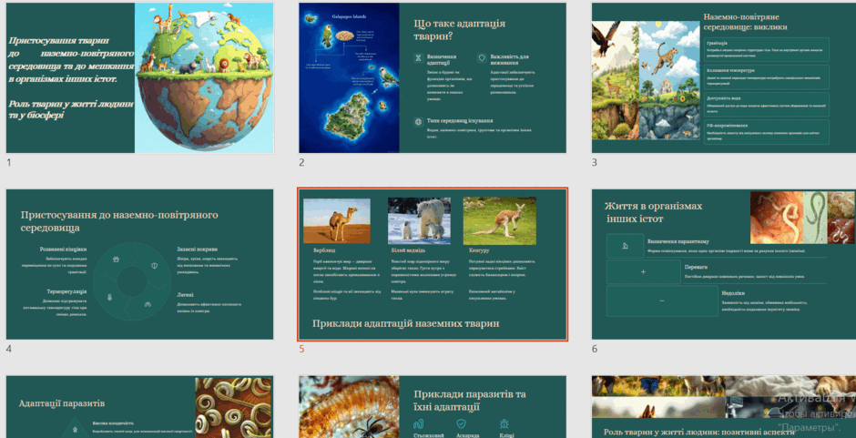Click the shield icon beside 'Важливість для виживання'
The height and width of the screenshot is (438, 856).
(482, 57)
